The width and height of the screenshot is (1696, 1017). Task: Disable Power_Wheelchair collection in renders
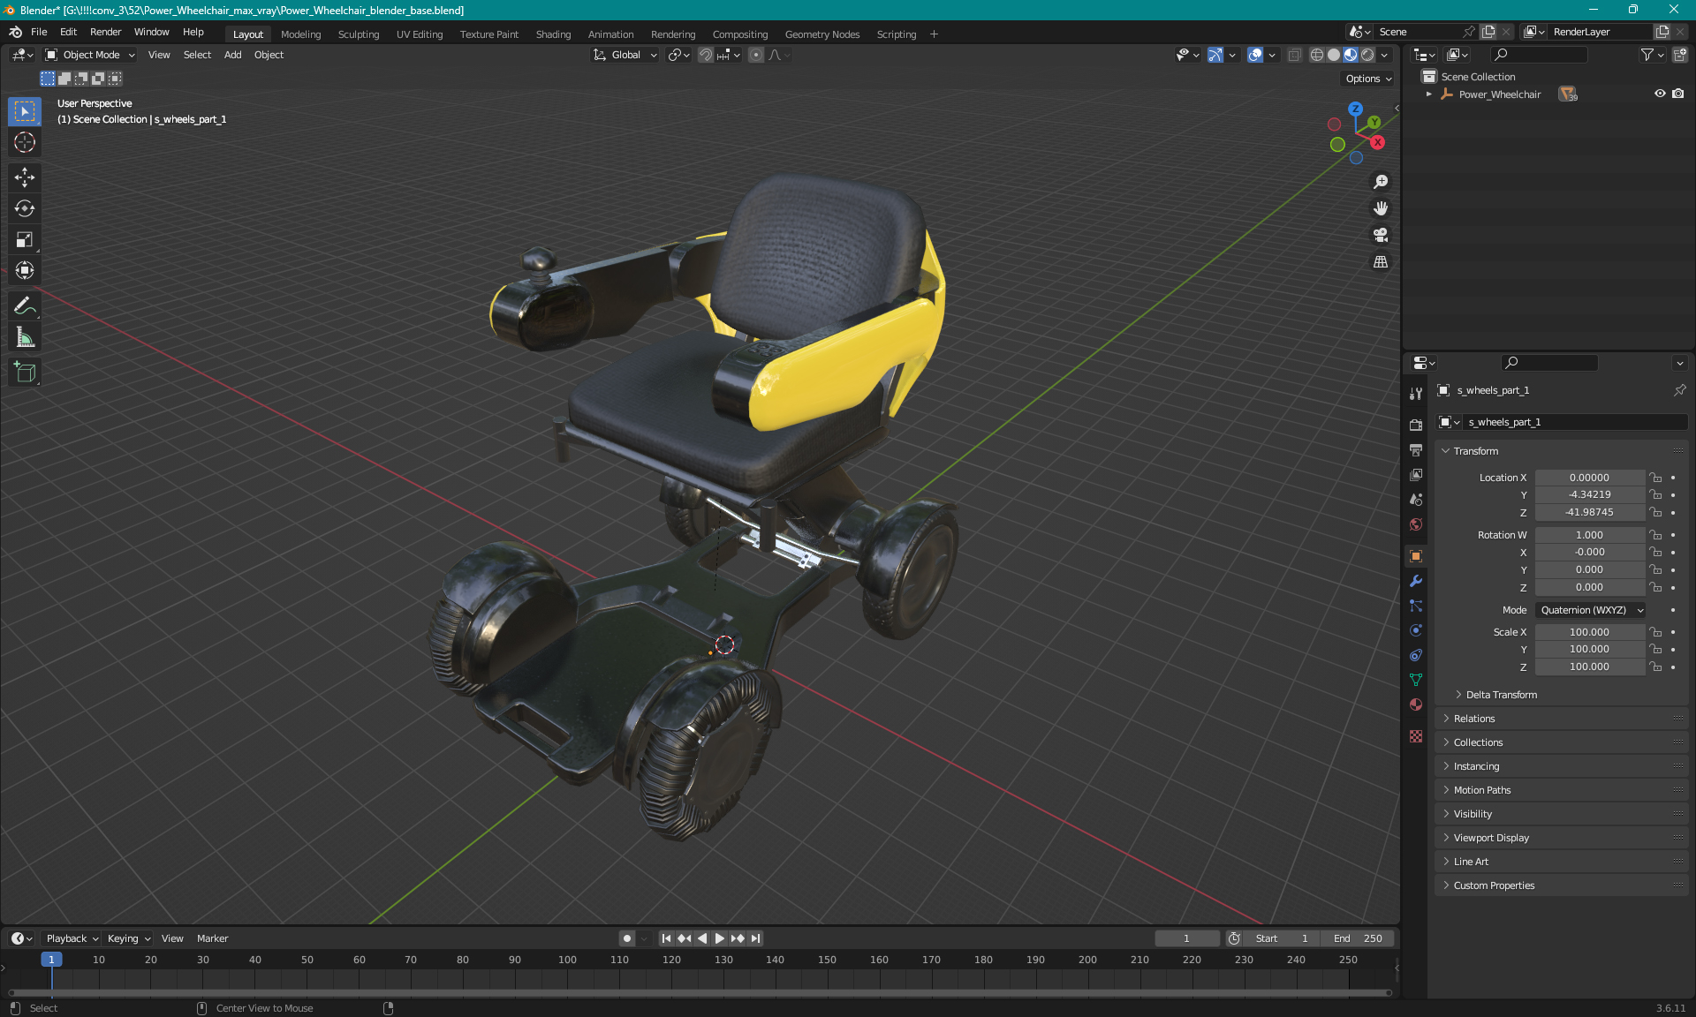pos(1678,94)
